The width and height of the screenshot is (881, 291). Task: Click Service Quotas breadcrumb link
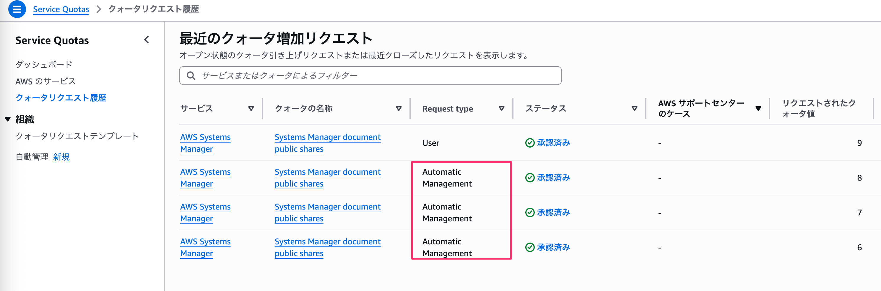click(61, 9)
